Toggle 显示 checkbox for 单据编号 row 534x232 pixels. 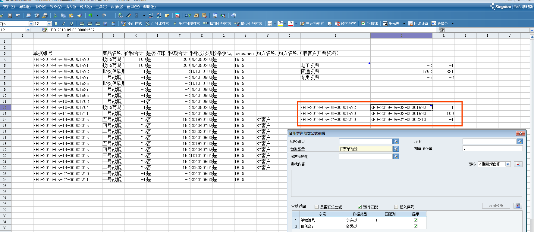coord(416,220)
